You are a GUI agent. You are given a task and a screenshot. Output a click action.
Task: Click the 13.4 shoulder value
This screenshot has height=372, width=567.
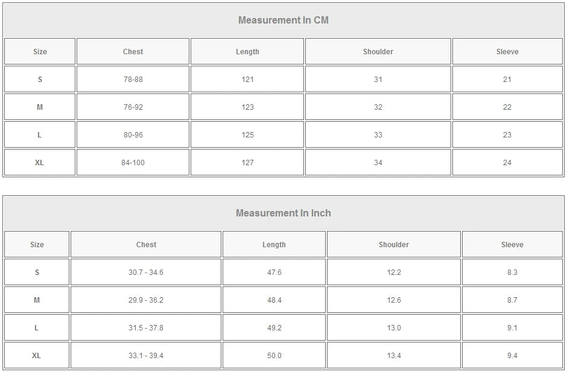pyautogui.click(x=394, y=356)
